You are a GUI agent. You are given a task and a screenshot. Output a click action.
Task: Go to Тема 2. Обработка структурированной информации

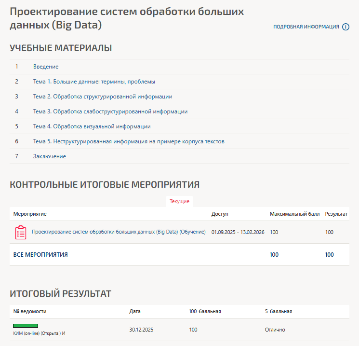pyautogui.click(x=103, y=97)
